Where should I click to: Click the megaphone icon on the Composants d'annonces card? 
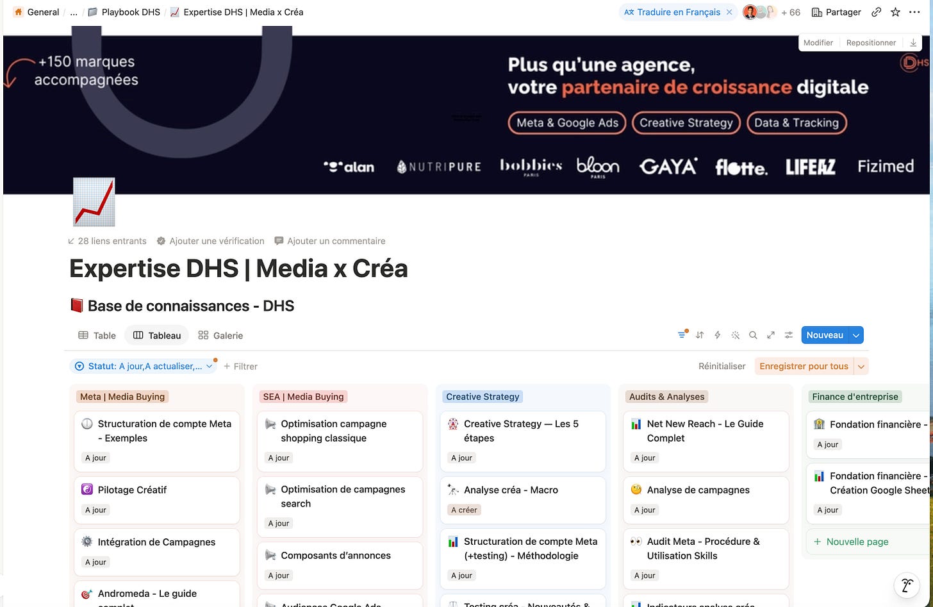[270, 555]
